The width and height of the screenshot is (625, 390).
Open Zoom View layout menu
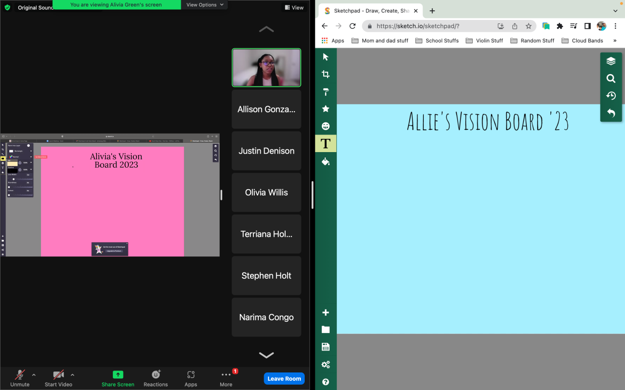[294, 7]
